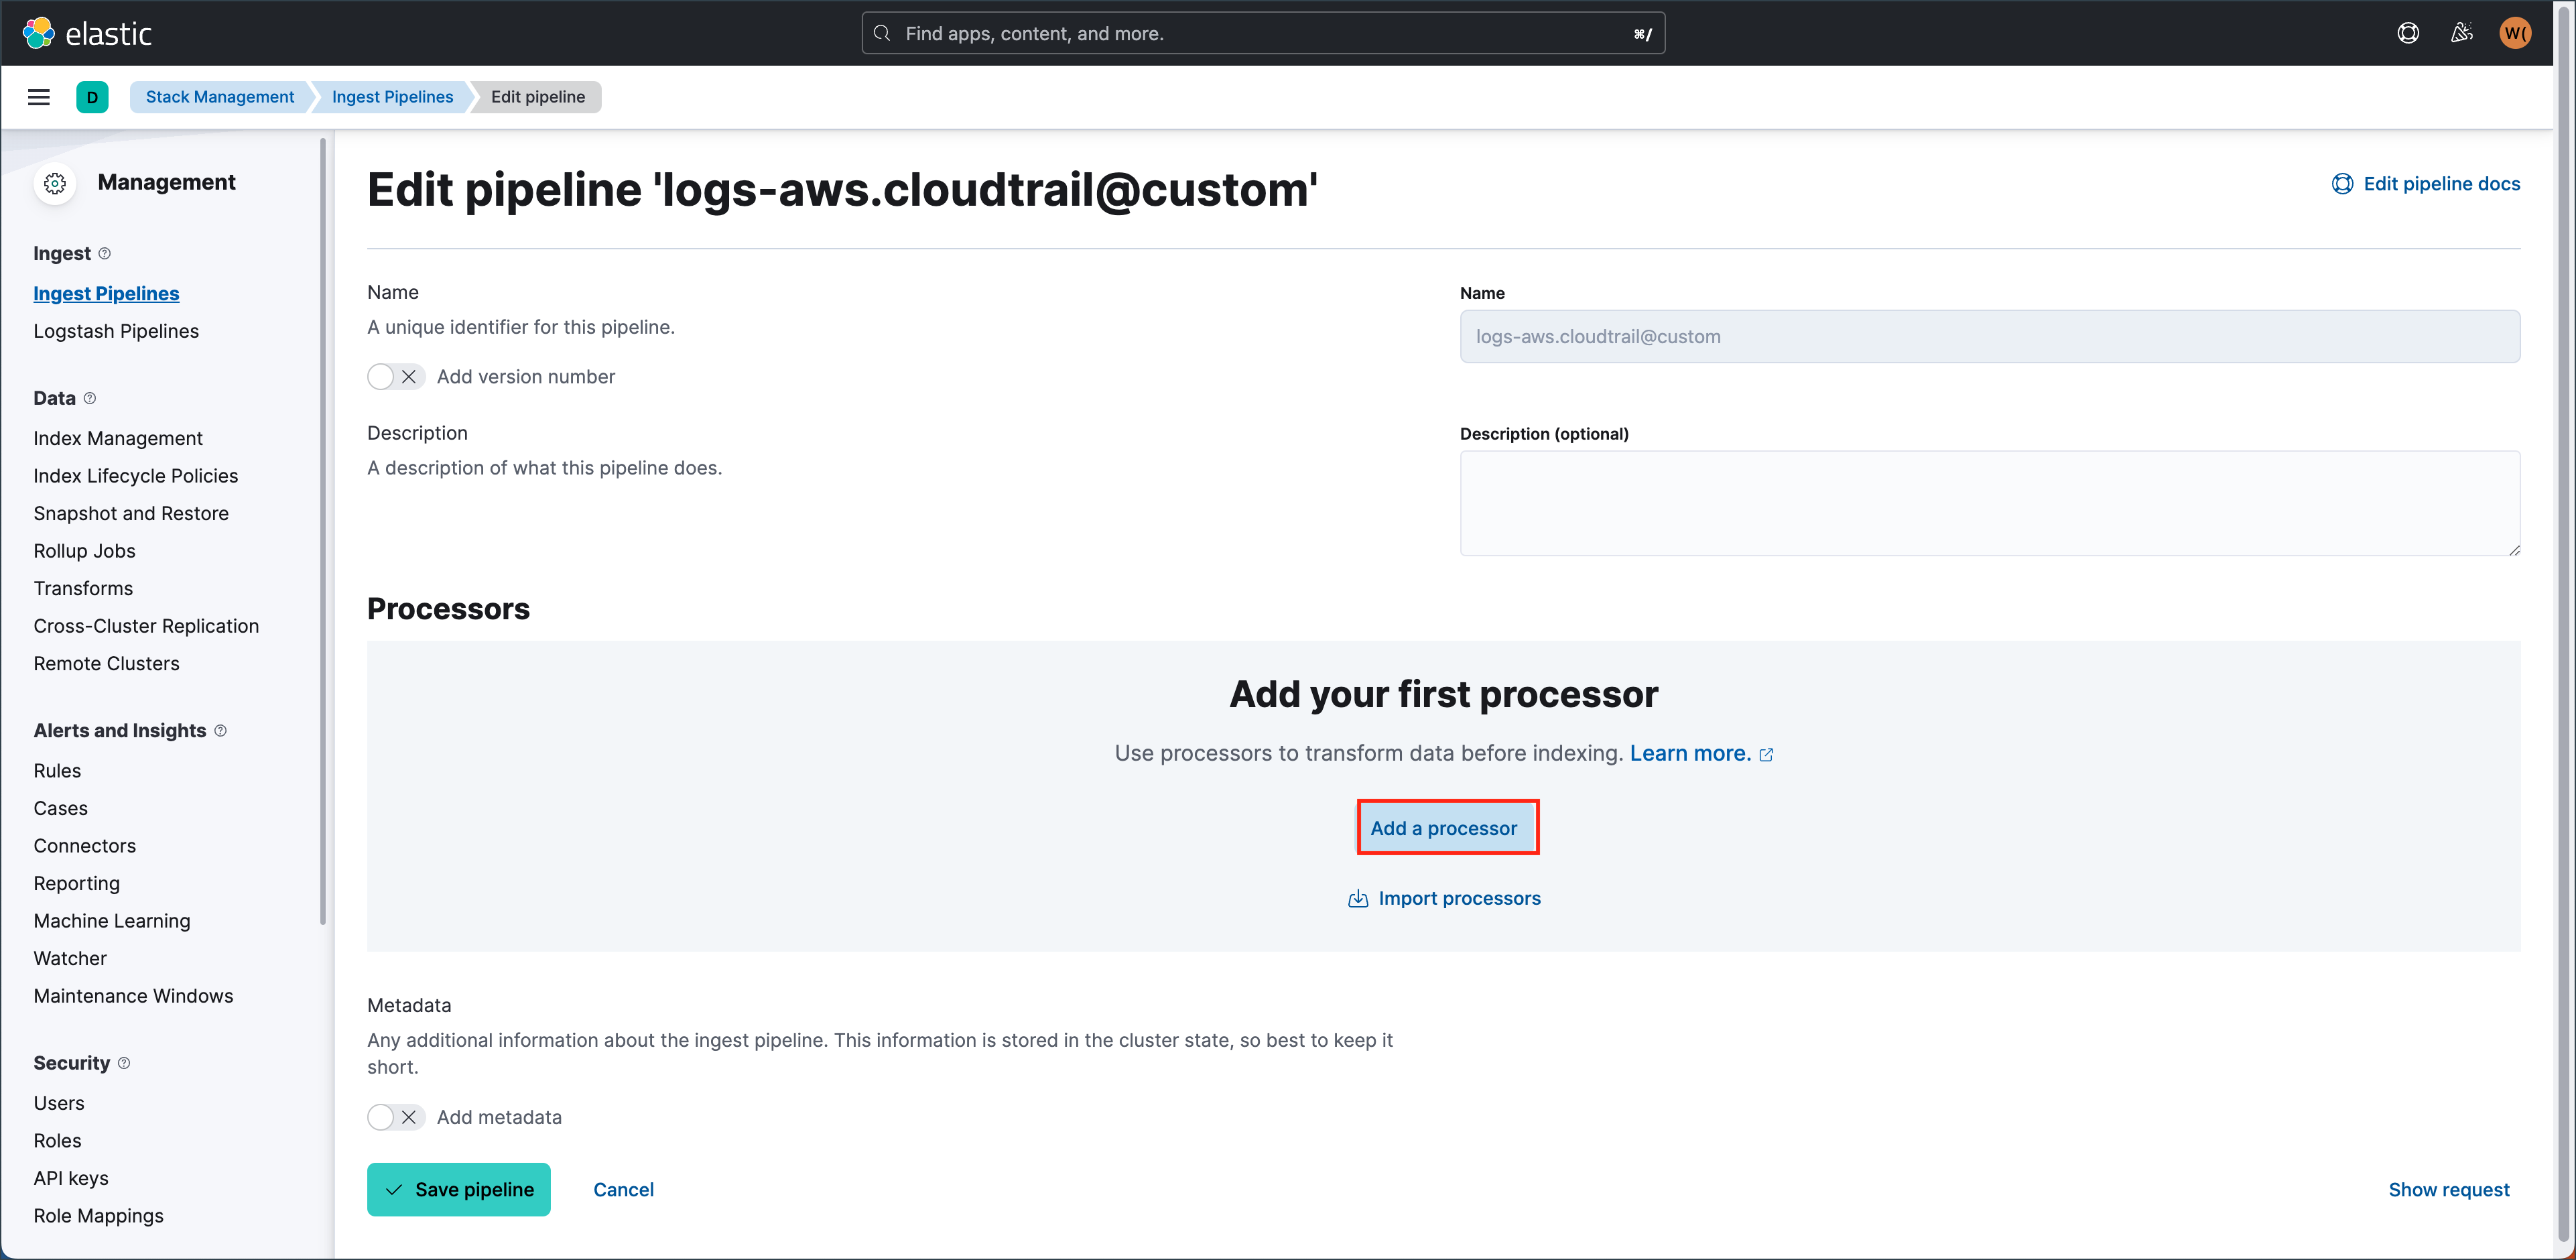The height and width of the screenshot is (1260, 2576).
Task: Click the Elastic logo icon
Action: click(x=39, y=33)
